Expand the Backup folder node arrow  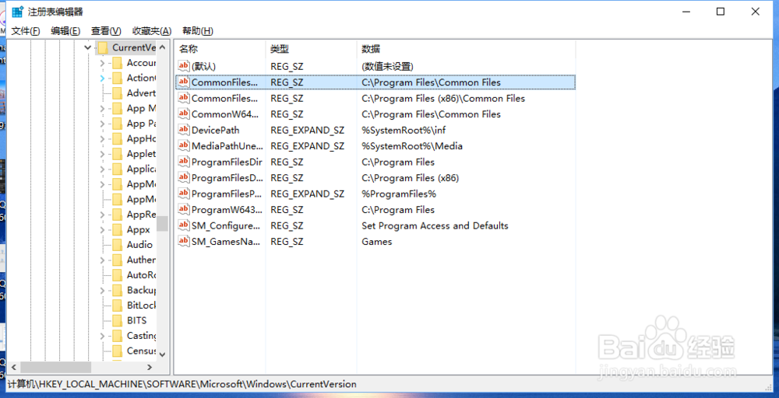(x=102, y=291)
